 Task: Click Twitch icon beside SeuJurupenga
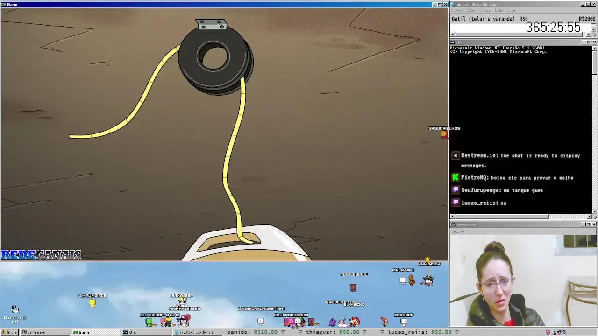pyautogui.click(x=456, y=190)
